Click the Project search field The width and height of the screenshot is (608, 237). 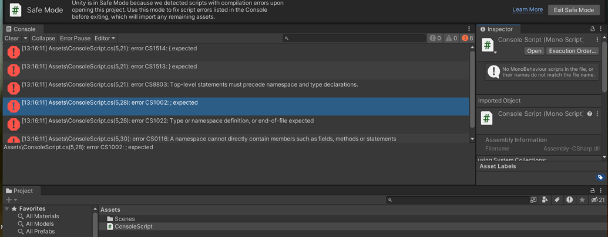458,200
